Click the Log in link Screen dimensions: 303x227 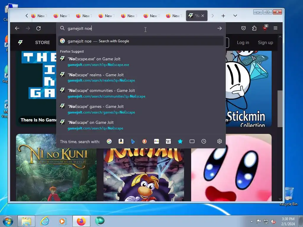pos(243,43)
